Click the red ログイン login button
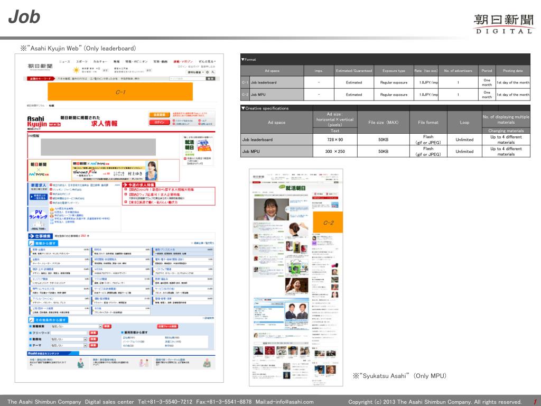Image resolution: width=541 pixels, height=406 pixels. click(x=159, y=122)
